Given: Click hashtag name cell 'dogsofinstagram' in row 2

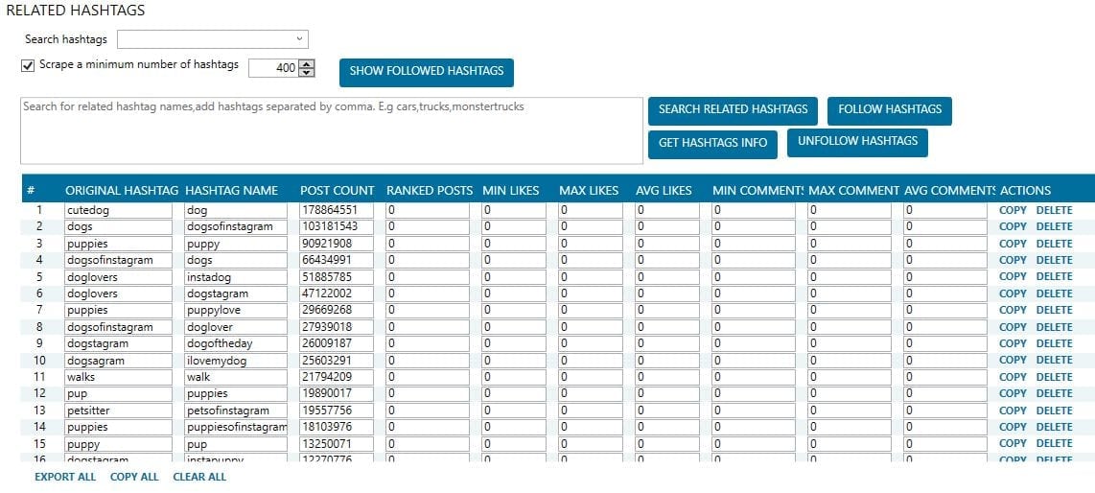Looking at the screenshot, I should 236,227.
